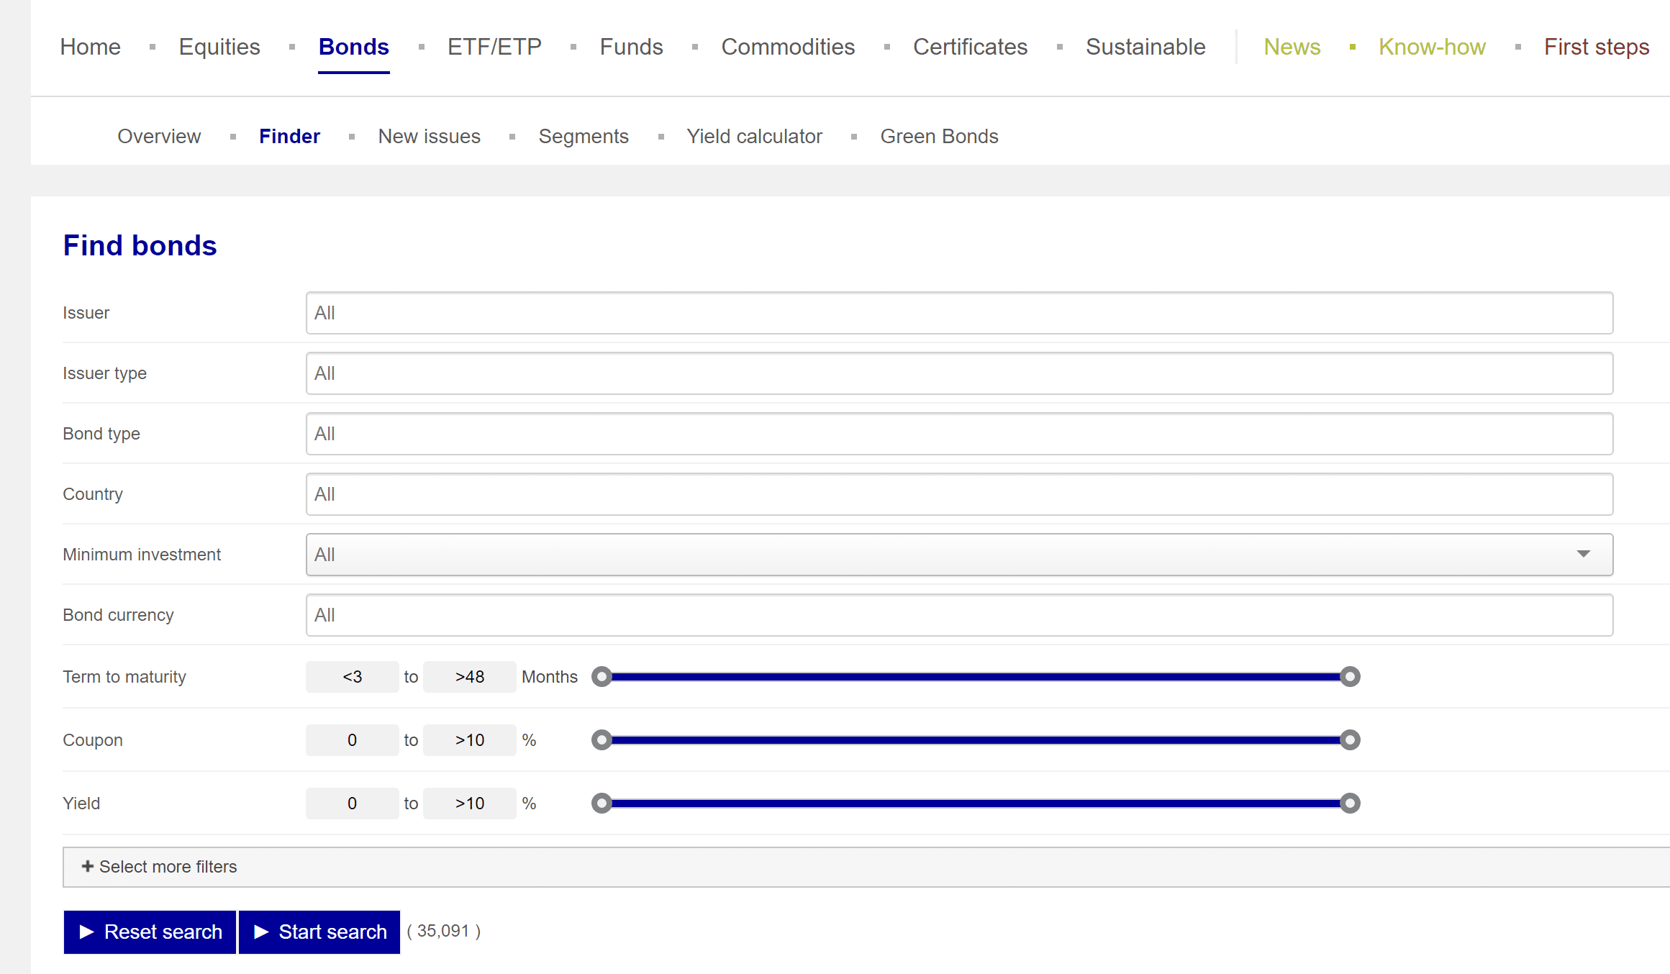1670x974 pixels.
Task: Switch to the Yield calculator tab
Action: [754, 136]
